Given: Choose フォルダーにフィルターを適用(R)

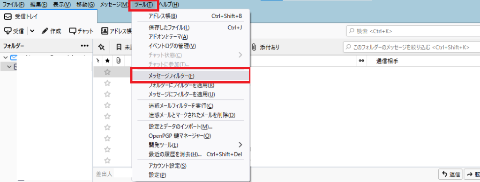Looking at the screenshot, I should [191, 85].
